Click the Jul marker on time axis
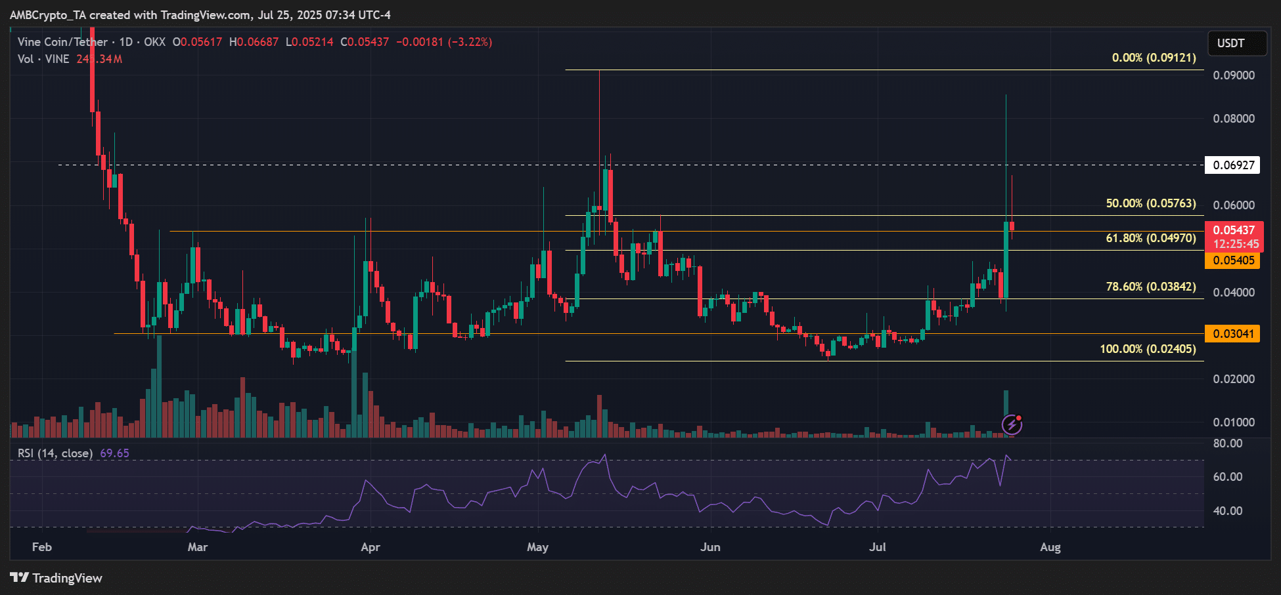This screenshot has width=1281, height=595. coord(878,547)
